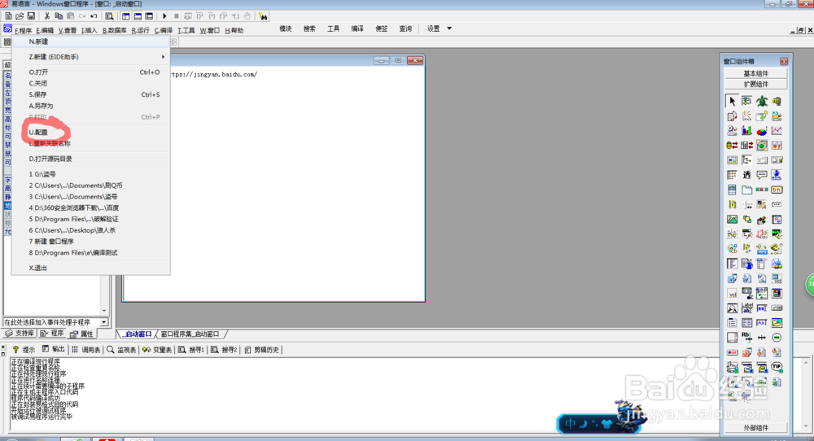
Task: Click the open folder toolbar icon
Action: pos(20,16)
